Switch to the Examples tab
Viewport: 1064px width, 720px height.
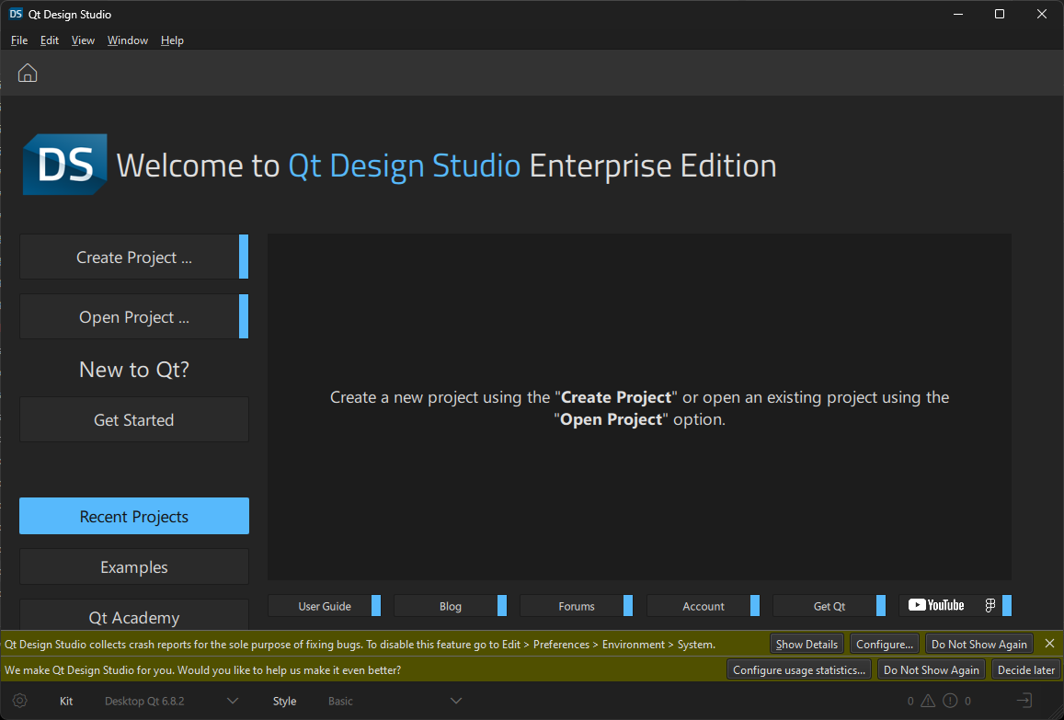point(134,566)
